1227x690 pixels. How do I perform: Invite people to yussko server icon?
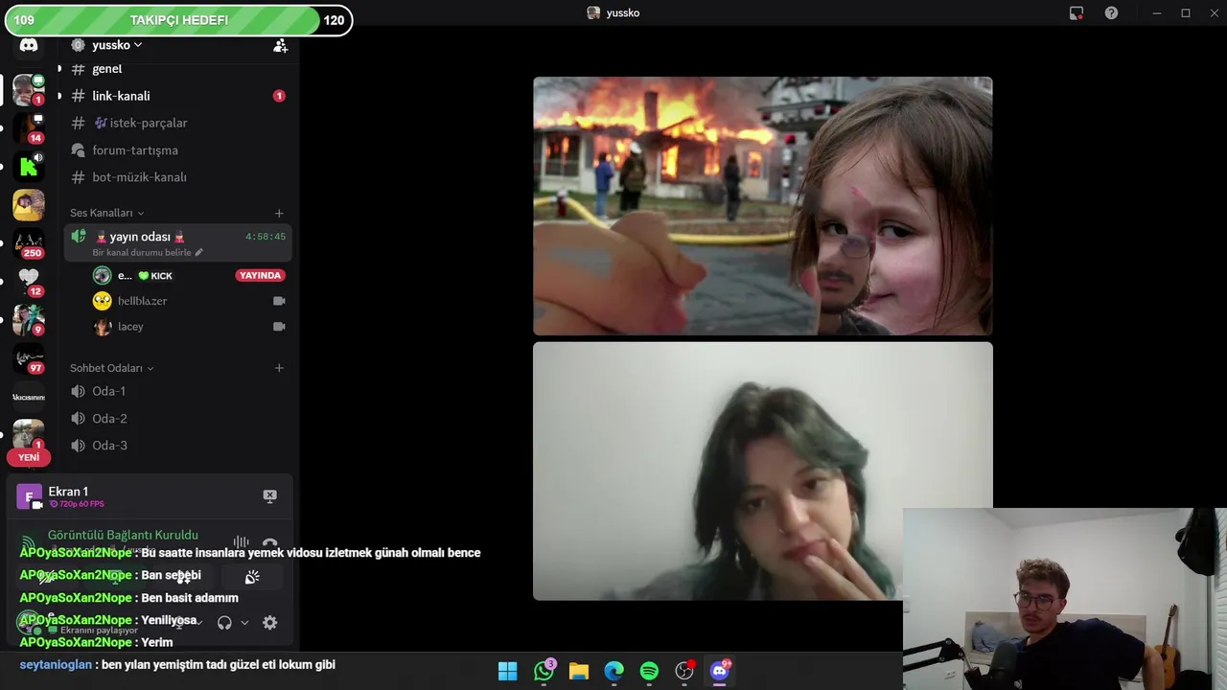(x=280, y=45)
